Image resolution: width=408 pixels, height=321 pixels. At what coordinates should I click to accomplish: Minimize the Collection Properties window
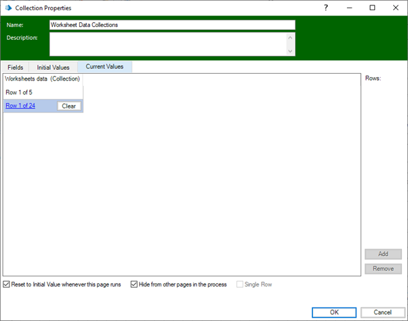click(349, 8)
